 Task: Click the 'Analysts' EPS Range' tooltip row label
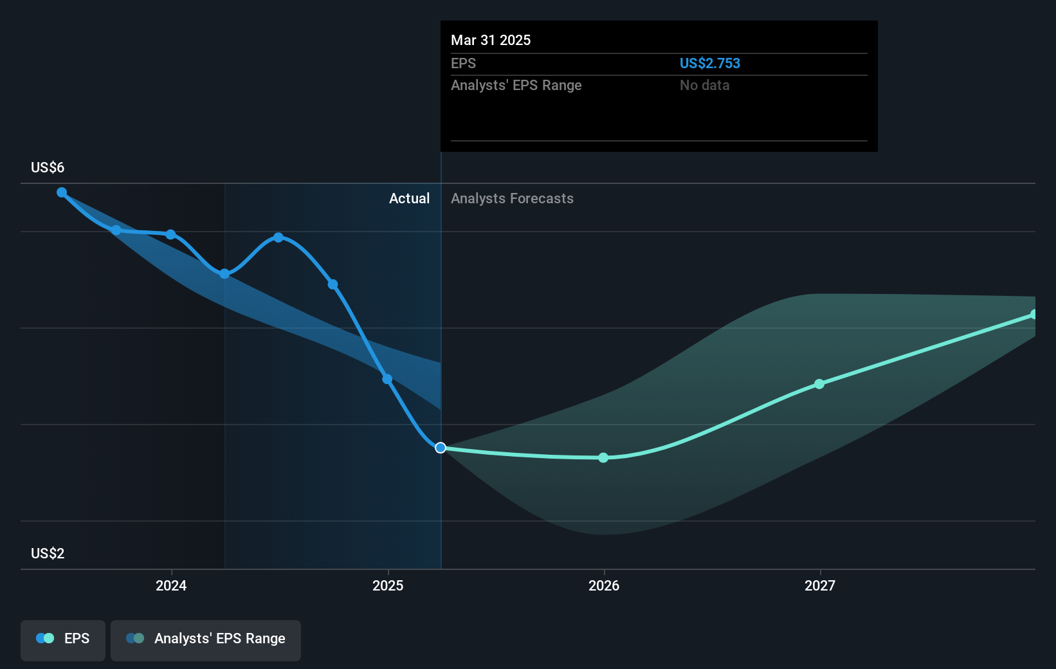pyautogui.click(x=516, y=86)
